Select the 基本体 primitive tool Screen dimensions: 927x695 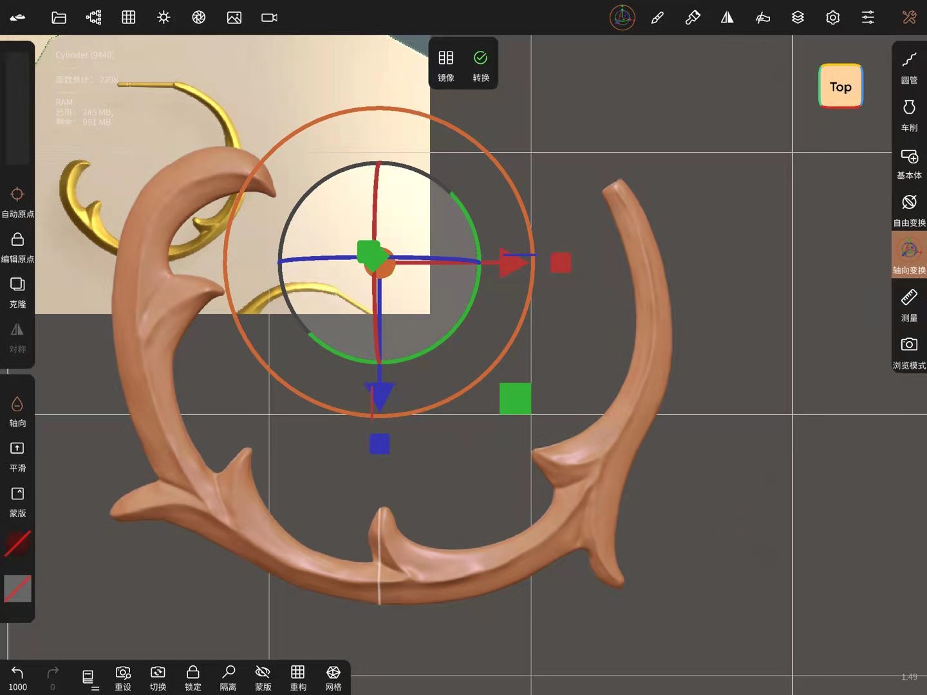point(909,163)
